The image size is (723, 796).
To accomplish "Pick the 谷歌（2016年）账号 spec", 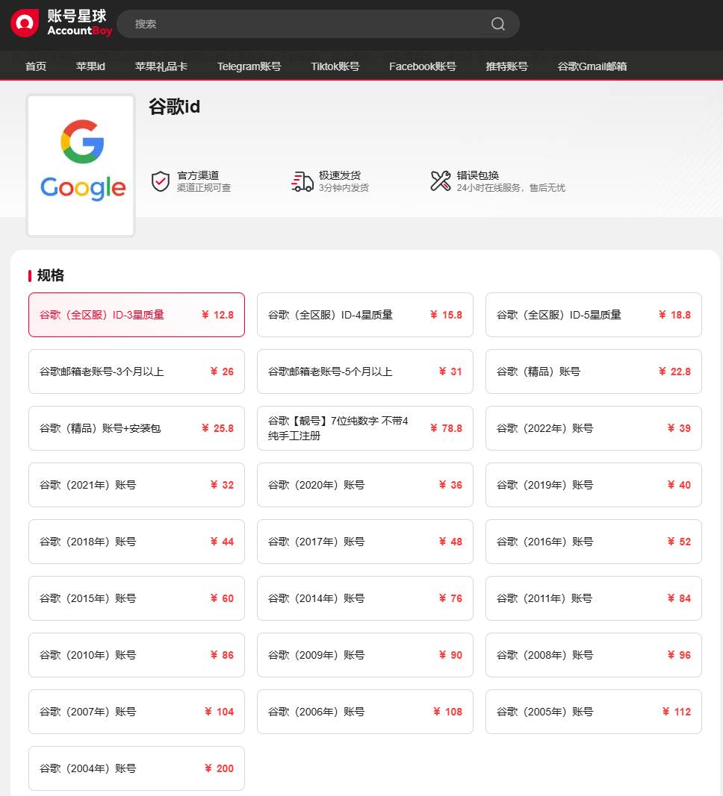I will pos(594,542).
